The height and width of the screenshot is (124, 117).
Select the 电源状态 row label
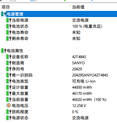tap(20, 118)
